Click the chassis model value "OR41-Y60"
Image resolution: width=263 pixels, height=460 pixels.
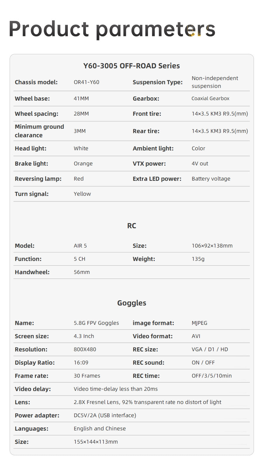pyautogui.click(x=86, y=82)
